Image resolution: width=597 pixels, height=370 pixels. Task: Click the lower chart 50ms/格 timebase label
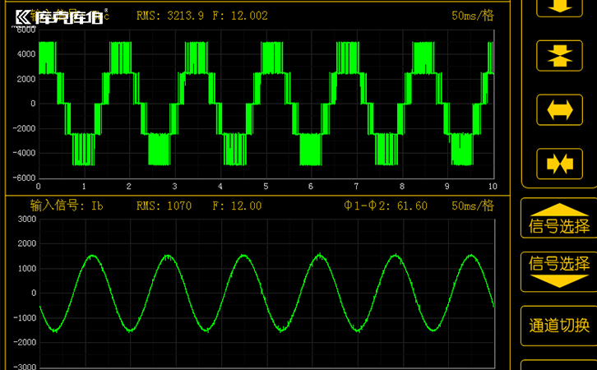click(472, 206)
